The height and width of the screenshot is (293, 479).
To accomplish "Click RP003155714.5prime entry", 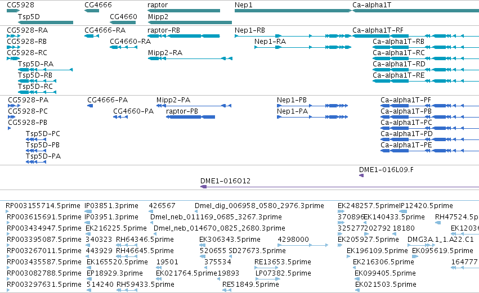I will coord(43,206).
